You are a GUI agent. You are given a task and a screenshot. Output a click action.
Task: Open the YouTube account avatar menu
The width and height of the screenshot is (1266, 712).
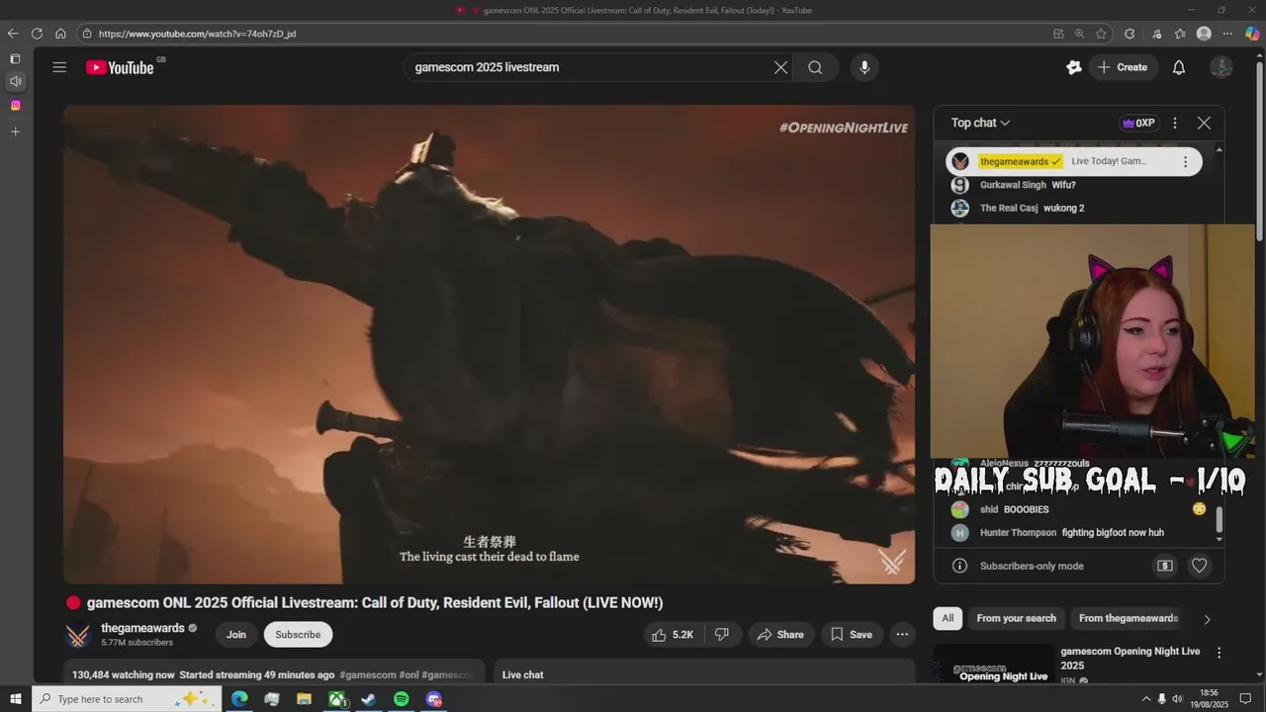pyautogui.click(x=1221, y=67)
